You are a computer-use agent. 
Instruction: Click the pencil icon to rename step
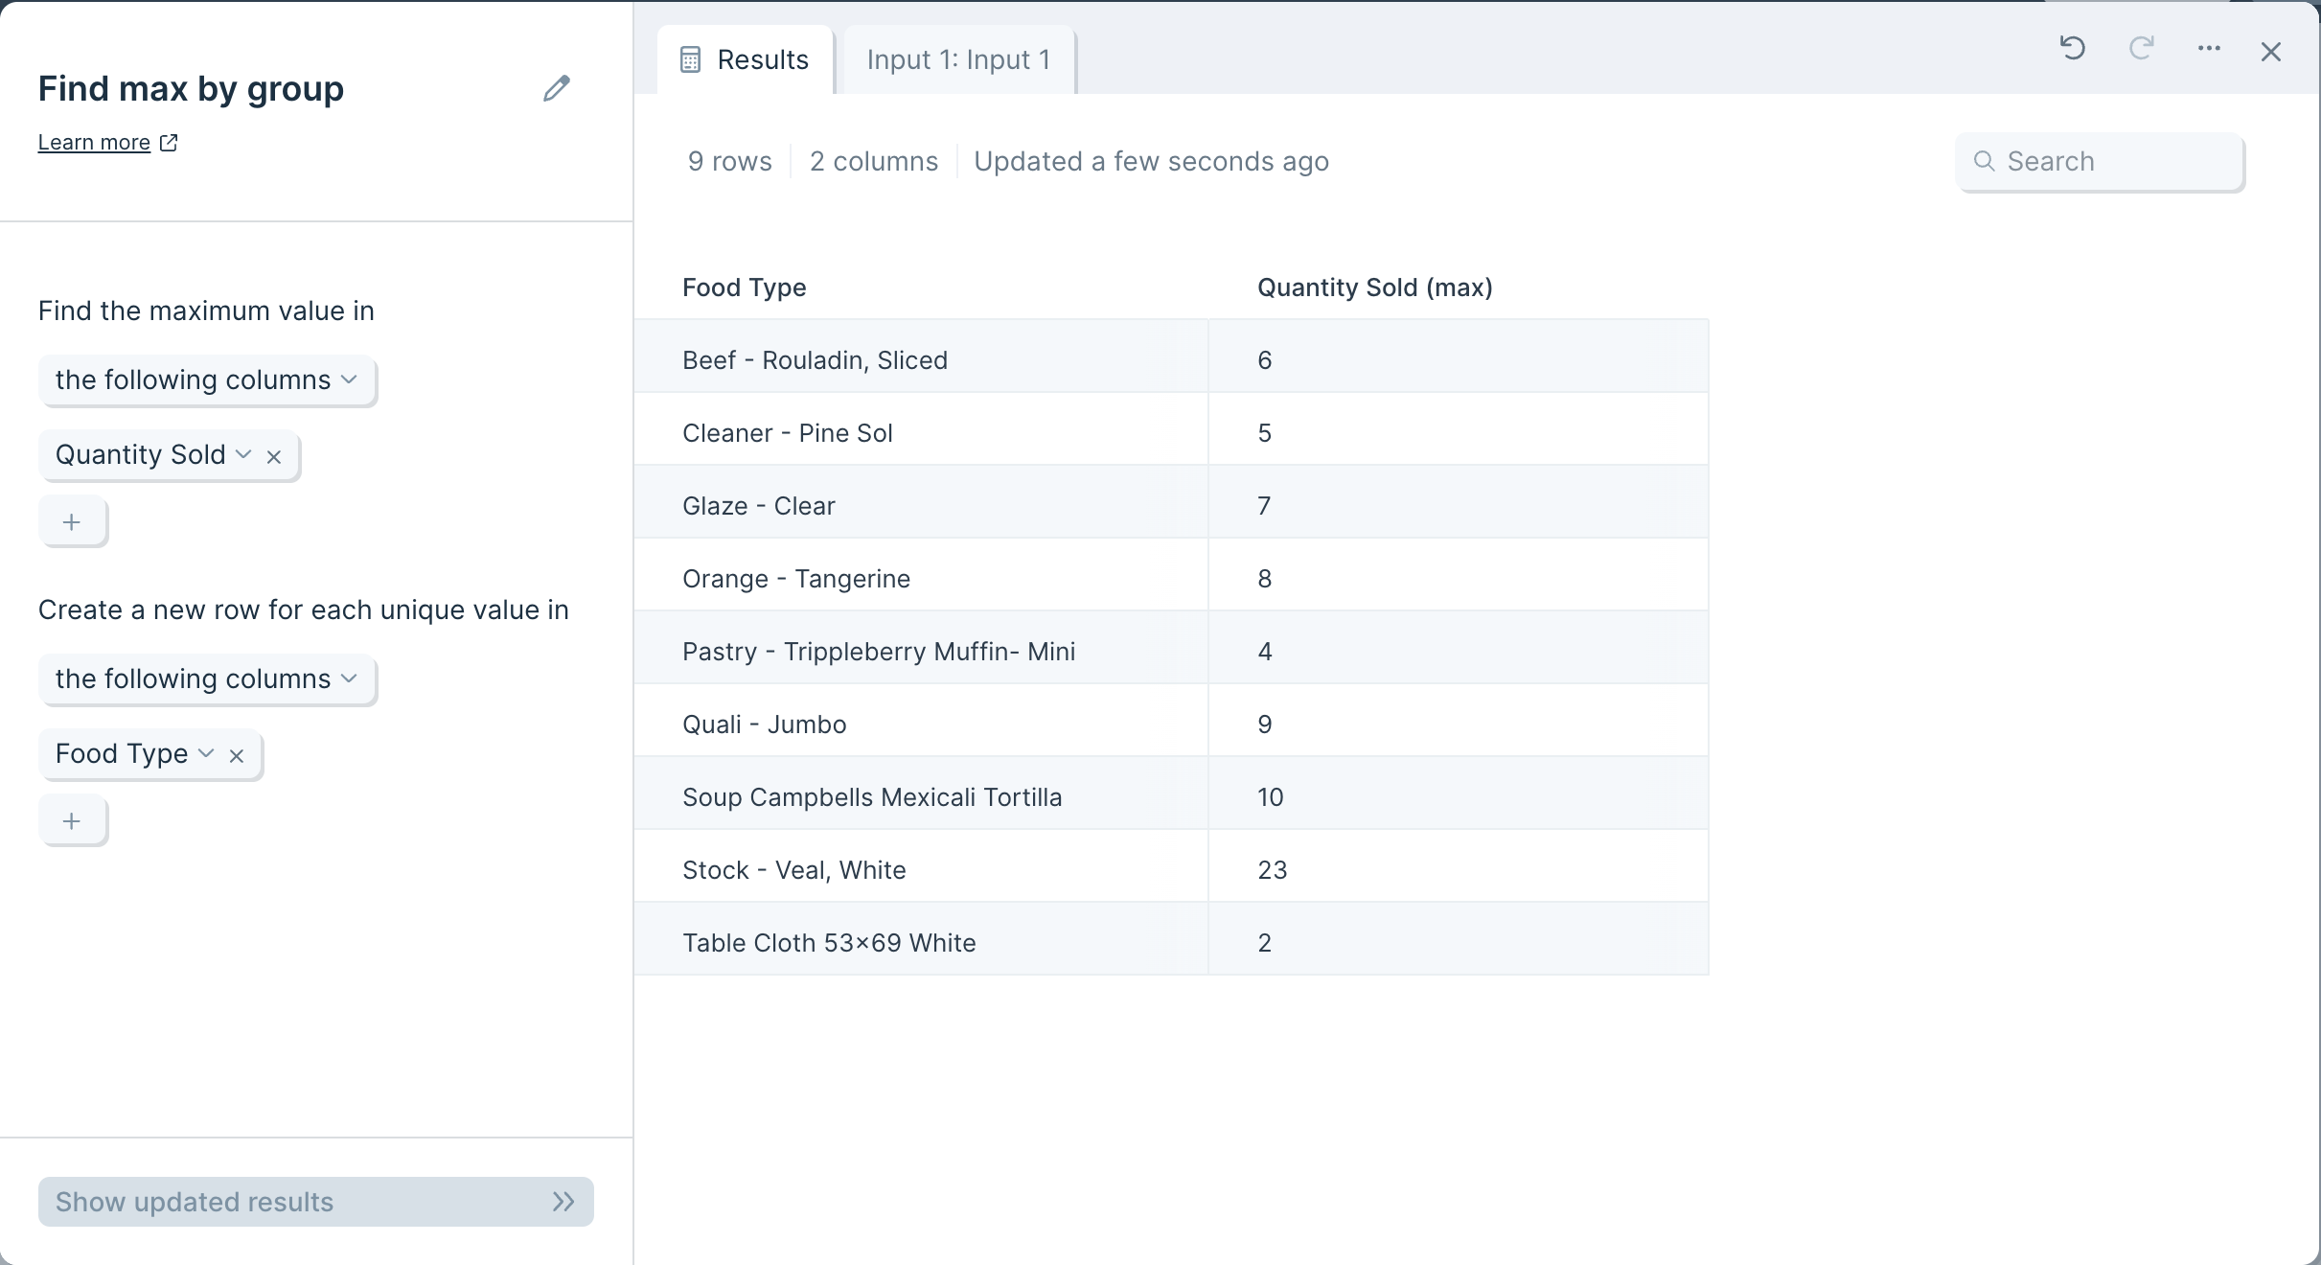pos(557,88)
